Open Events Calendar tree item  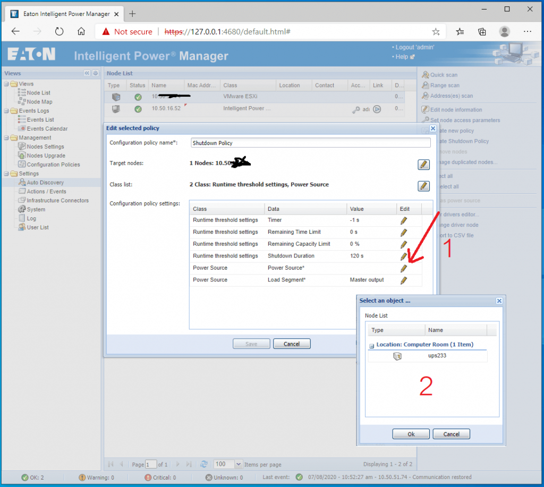coord(47,129)
